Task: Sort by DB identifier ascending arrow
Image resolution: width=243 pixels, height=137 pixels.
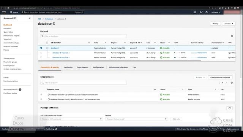Action: [89, 43]
